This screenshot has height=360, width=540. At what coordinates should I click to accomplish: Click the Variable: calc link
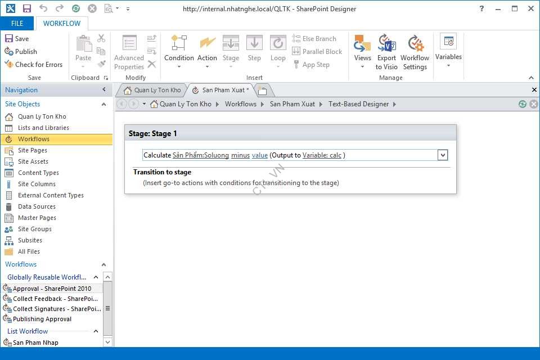[x=322, y=155]
